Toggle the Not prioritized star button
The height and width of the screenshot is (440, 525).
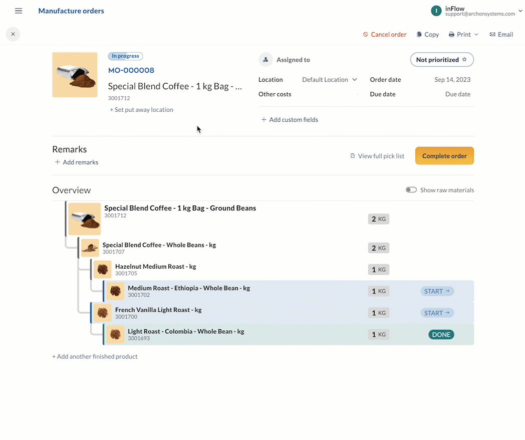(441, 60)
